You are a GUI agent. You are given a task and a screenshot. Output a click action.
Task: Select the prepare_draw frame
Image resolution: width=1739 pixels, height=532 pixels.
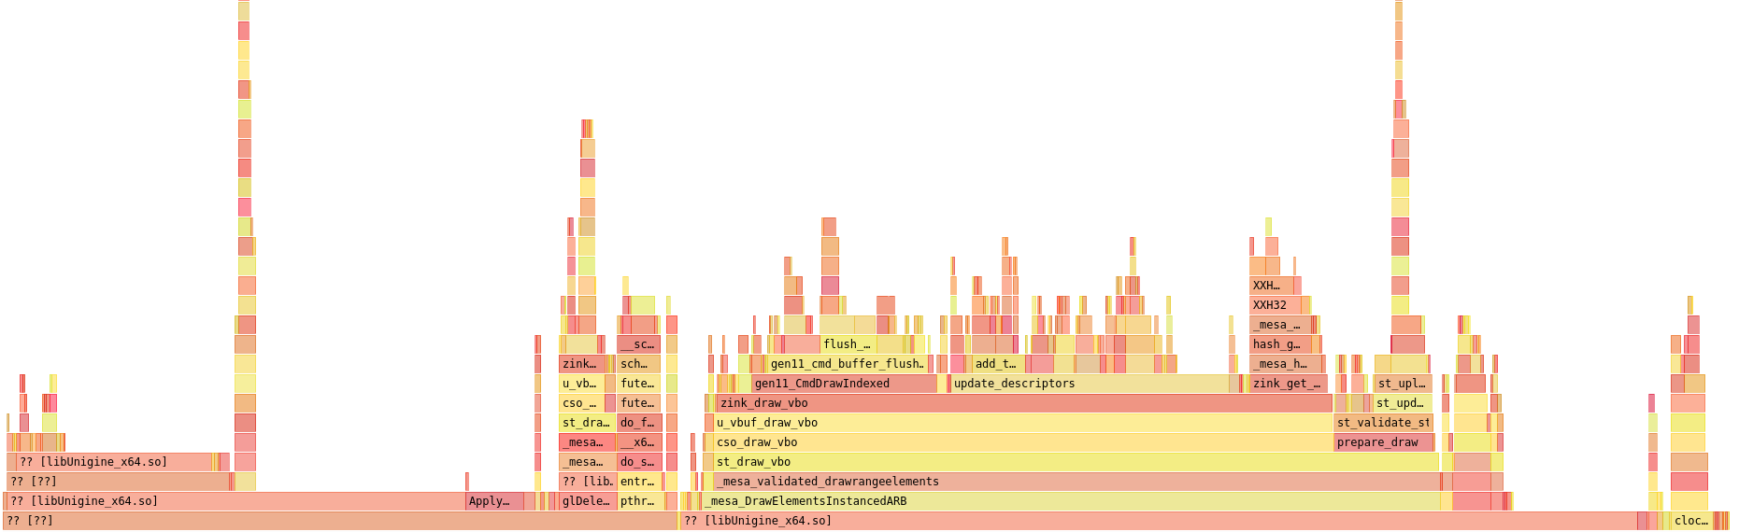[x=1383, y=442]
